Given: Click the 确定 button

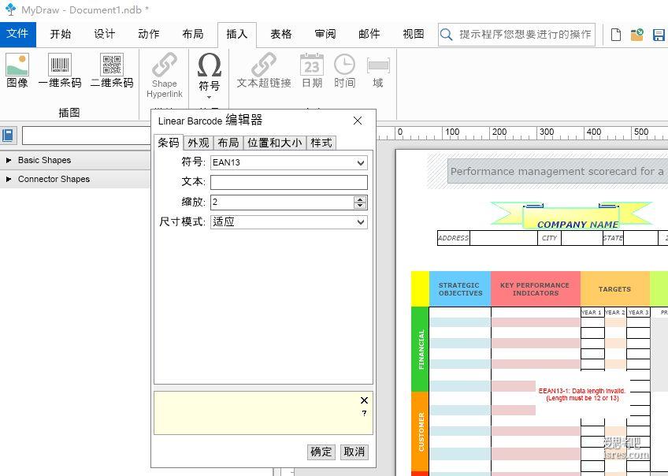Looking at the screenshot, I should click(x=321, y=452).
